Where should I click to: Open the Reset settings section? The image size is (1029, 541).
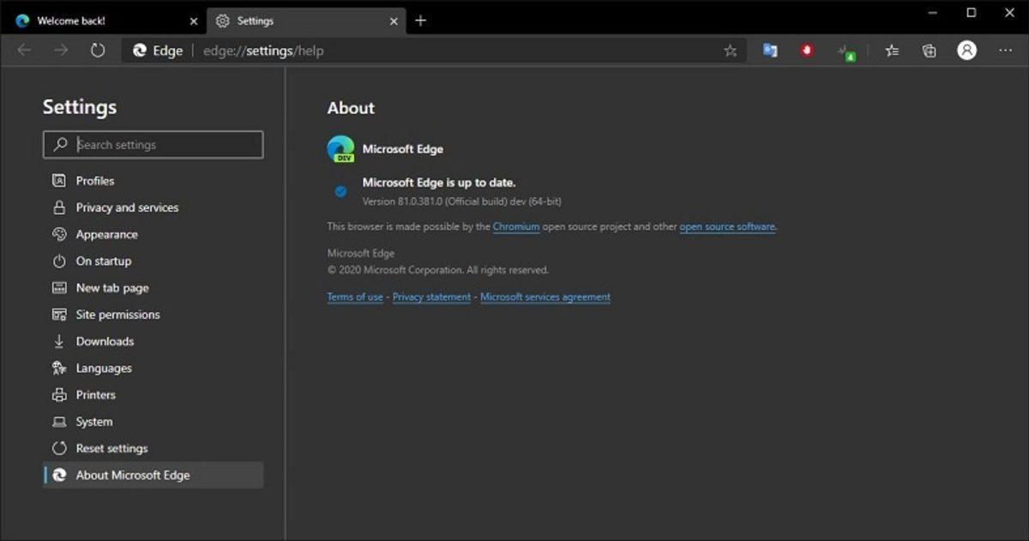111,448
